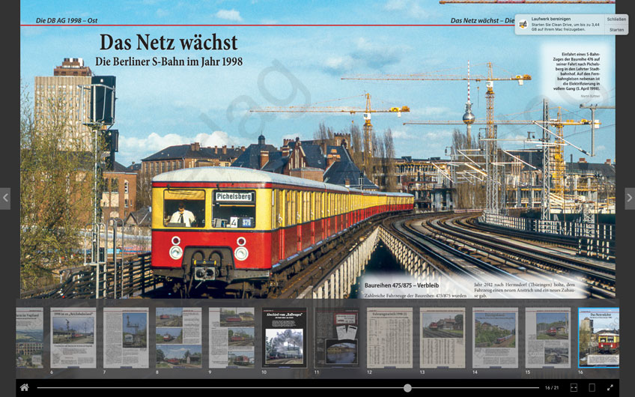This screenshot has width=635, height=397.
Task: Open page 6 thumbnail
Action: point(73,337)
